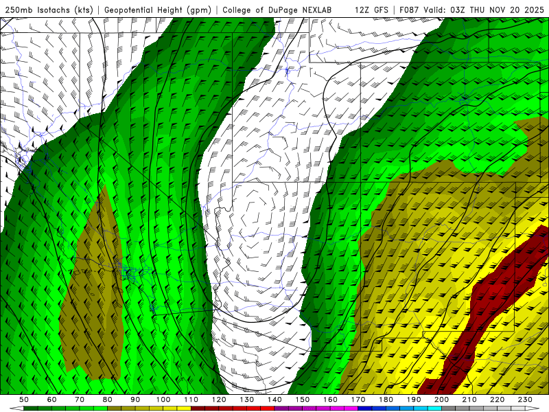549x412 pixels.
Task: Click the 160 knot legend label
Action: click(330, 400)
